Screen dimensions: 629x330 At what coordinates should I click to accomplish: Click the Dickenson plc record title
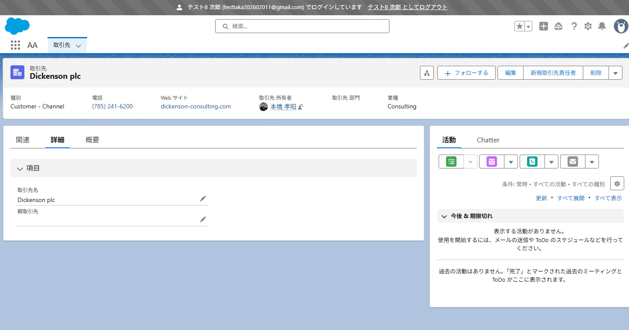tap(55, 76)
